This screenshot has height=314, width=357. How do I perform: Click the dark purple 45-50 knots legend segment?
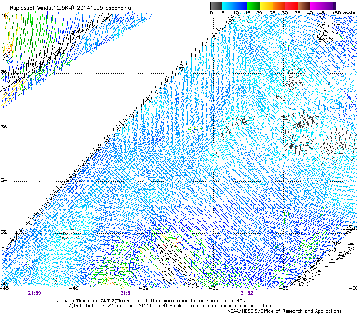pos(329,6)
